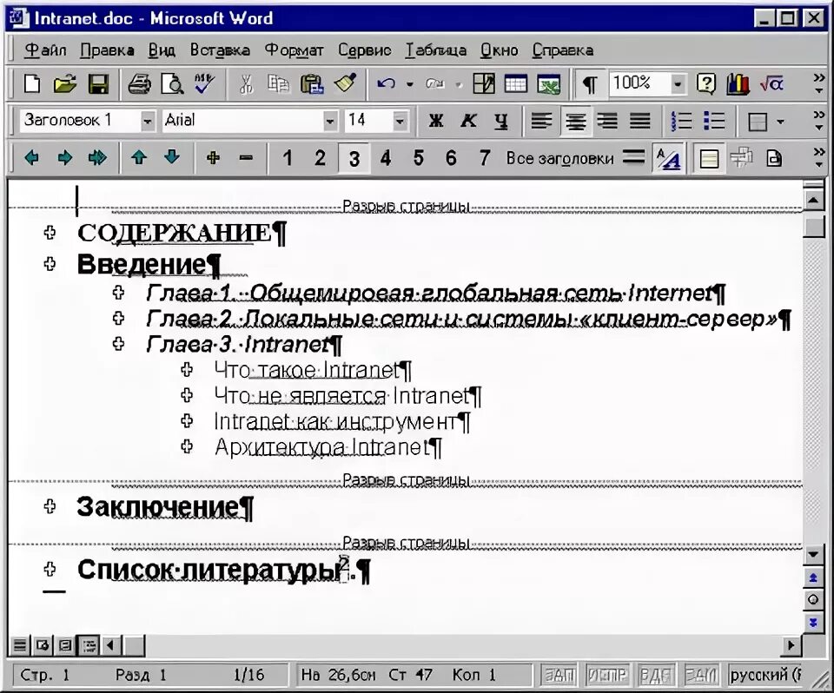The width and height of the screenshot is (834, 693).
Task: Open the Вставка menu
Action: 220,50
